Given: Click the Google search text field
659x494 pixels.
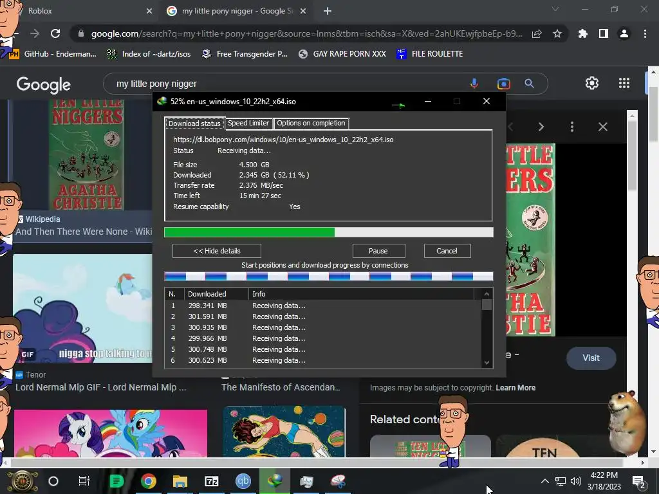Looking at the screenshot, I should click(x=290, y=84).
